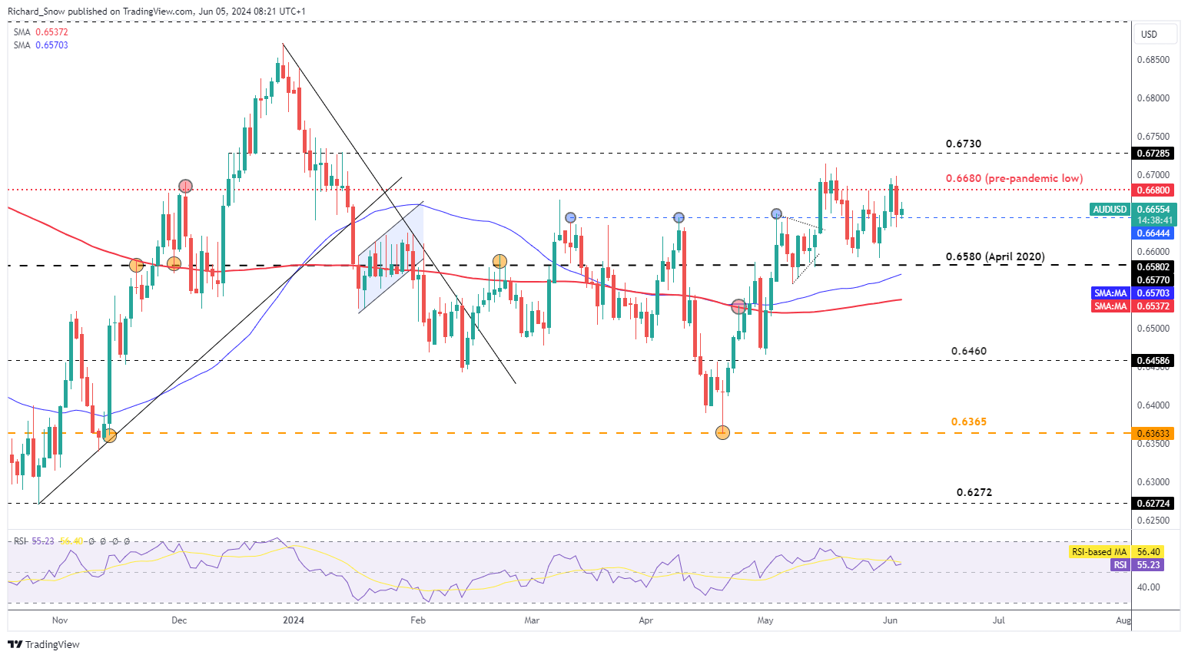Click the orange circle marker in late February
This screenshot has width=1188, height=658.
[499, 261]
